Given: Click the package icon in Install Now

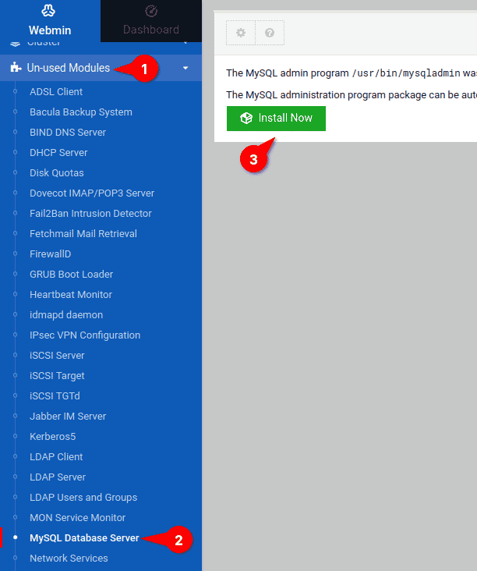Looking at the screenshot, I should (246, 118).
